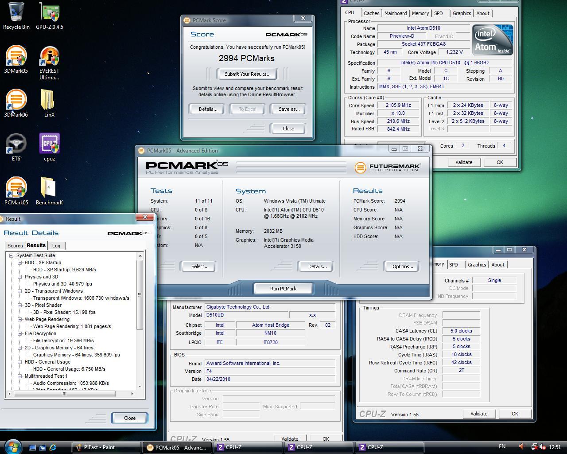567x454 pixels.
Task: Collapse the 3D - Pixel Shader node
Action: tap(19, 305)
